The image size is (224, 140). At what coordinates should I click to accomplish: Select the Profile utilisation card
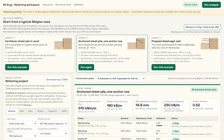point(205,106)
